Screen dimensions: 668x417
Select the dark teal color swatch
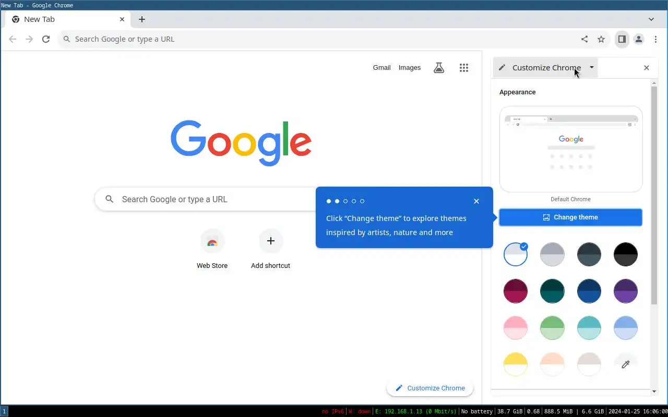552,291
